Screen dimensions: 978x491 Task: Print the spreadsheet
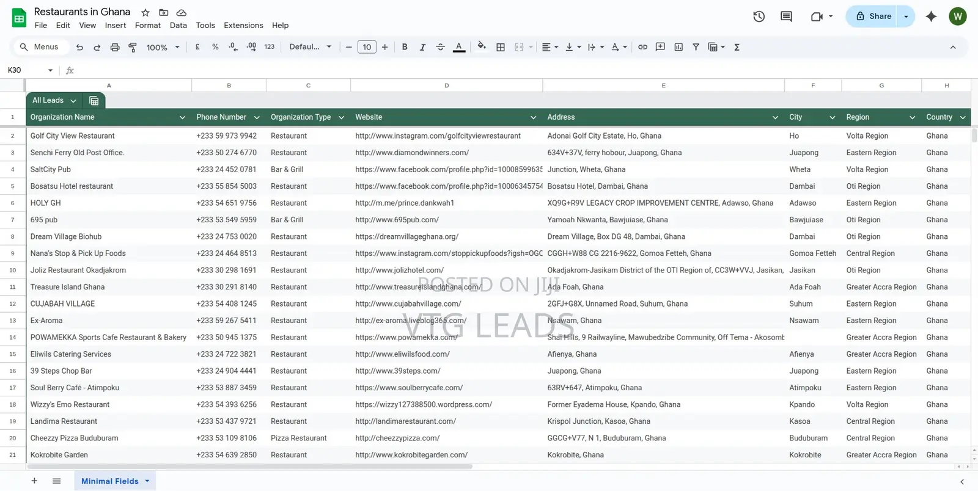(115, 47)
